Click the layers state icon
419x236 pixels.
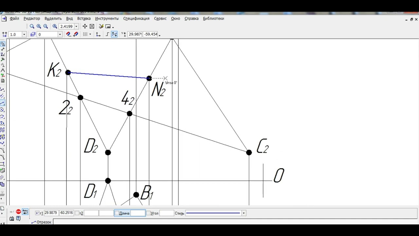point(33,34)
